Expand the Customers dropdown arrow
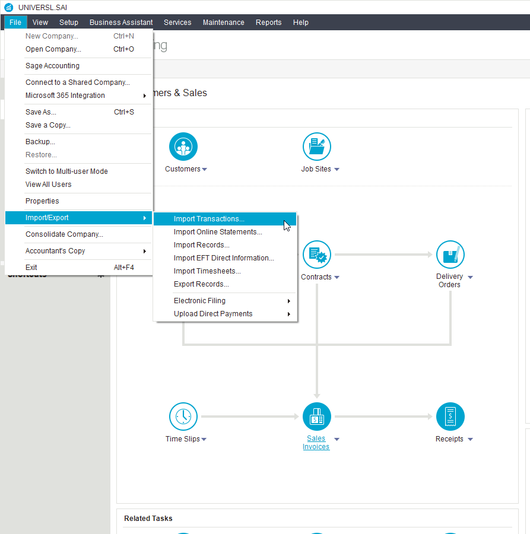The image size is (530, 534). point(204,170)
